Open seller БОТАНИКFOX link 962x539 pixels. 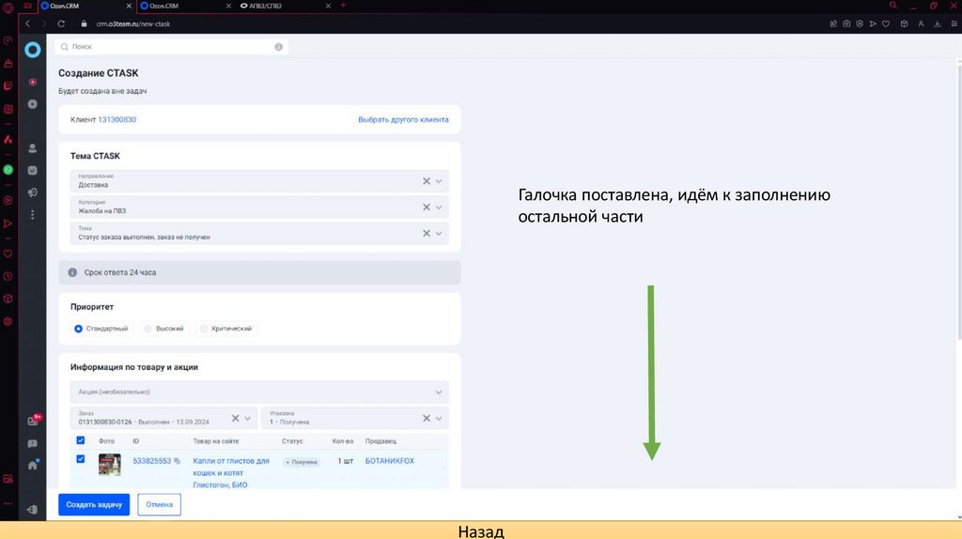tap(390, 461)
